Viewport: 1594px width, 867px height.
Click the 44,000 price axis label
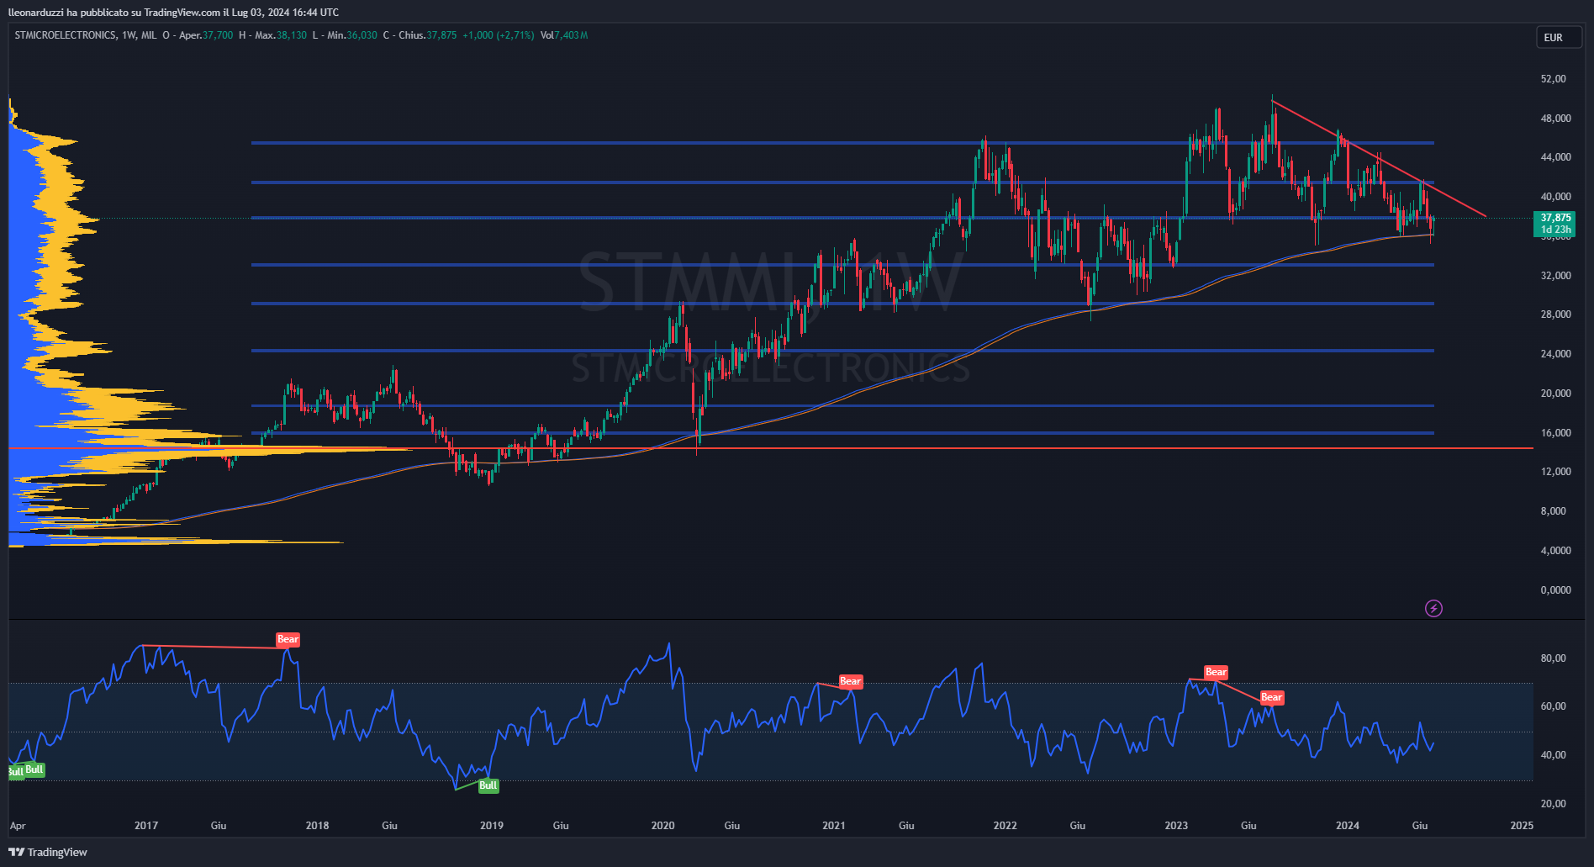click(x=1555, y=157)
